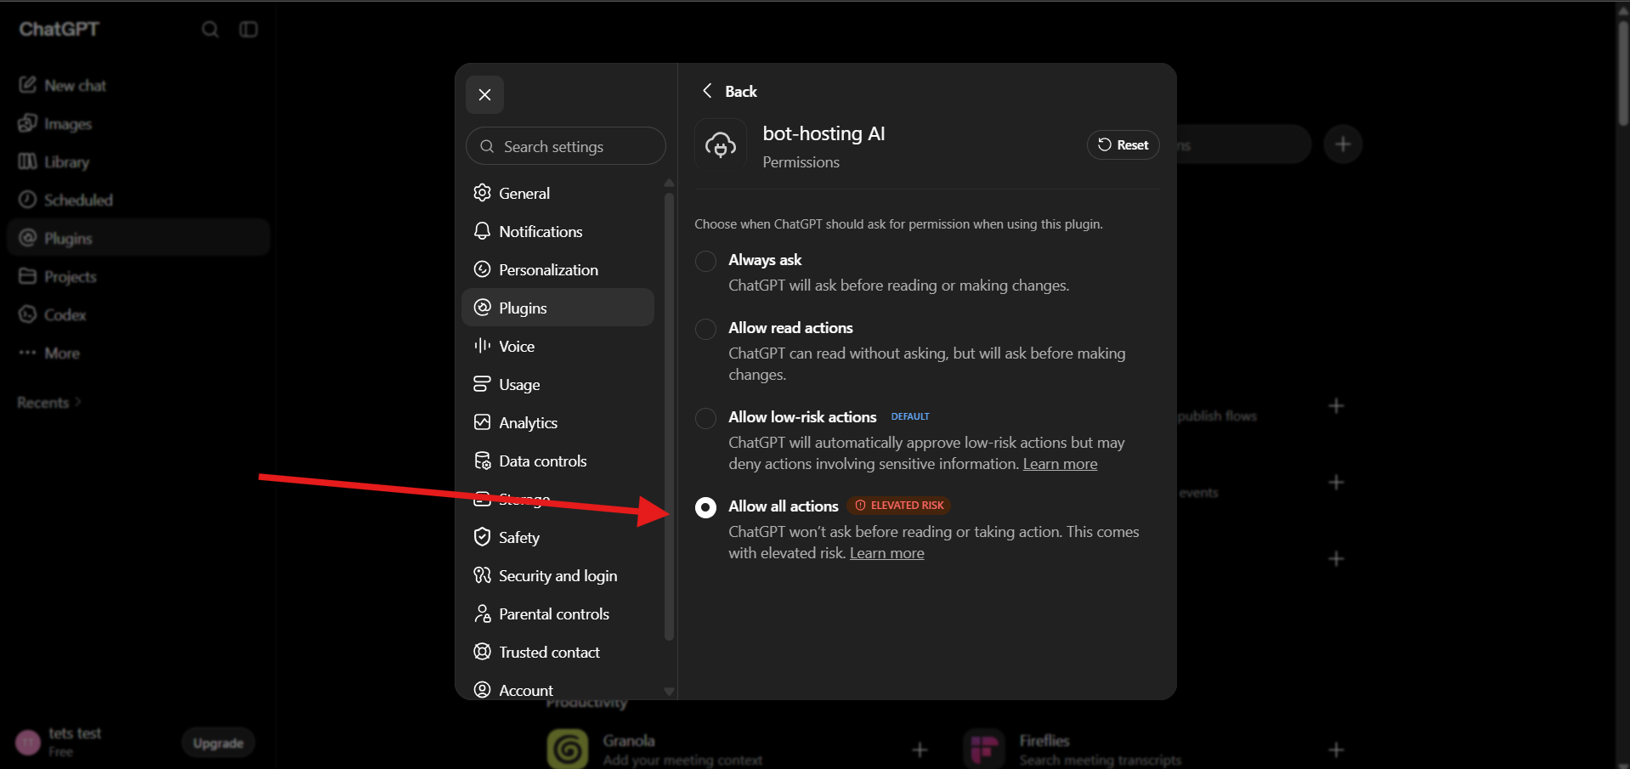Image resolution: width=1630 pixels, height=769 pixels.
Task: Click plus button beside publish flows
Action: point(1336,406)
